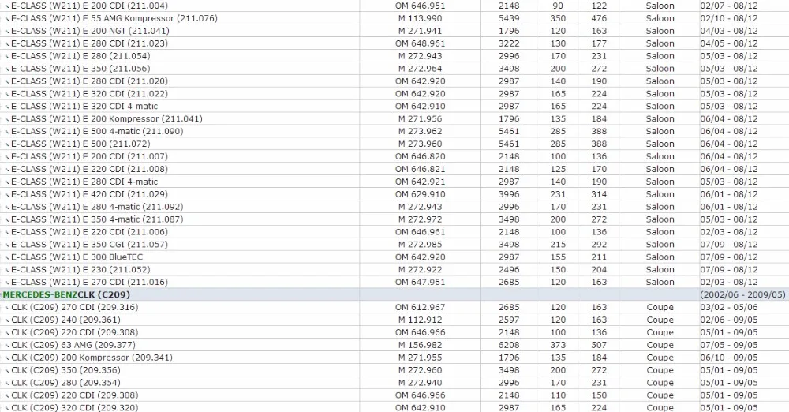The image size is (789, 412).
Task: Click arrow icon beside E 200 NGT row
Action: 7,32
